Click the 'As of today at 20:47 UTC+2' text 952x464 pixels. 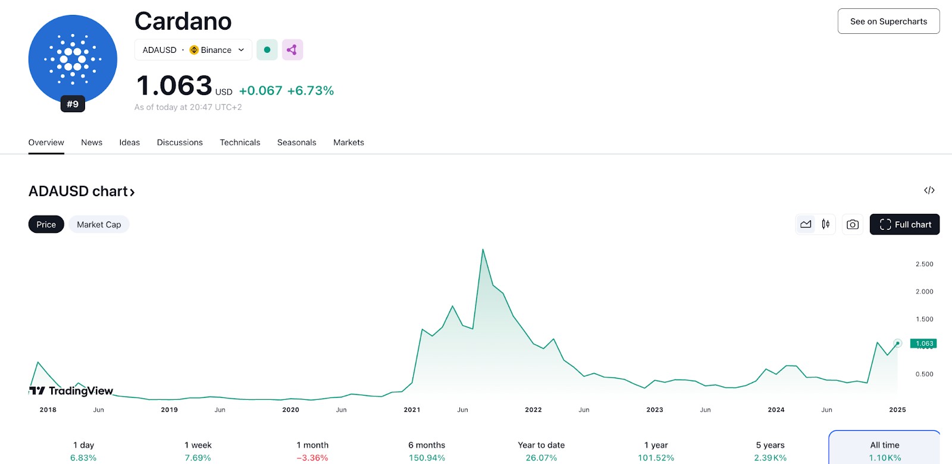point(188,108)
